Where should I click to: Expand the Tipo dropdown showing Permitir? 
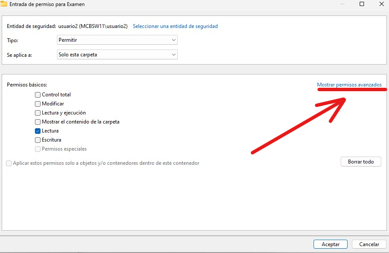tap(117, 40)
